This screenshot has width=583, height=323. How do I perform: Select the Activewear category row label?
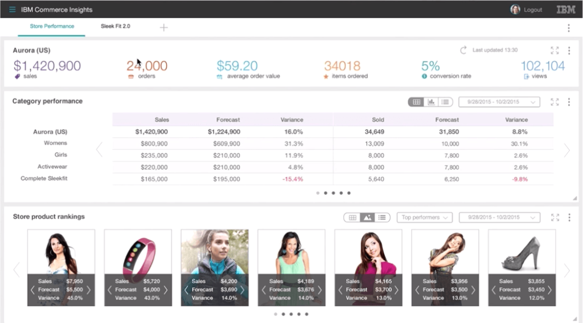52,167
